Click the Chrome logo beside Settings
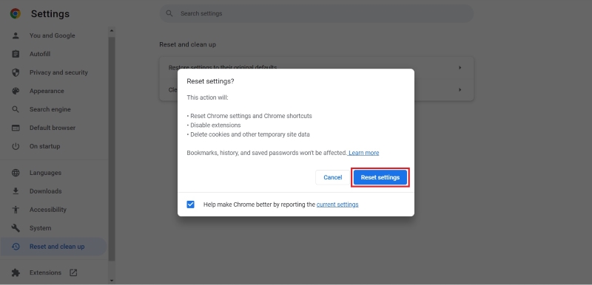This screenshot has height=285, width=592. 16,13
